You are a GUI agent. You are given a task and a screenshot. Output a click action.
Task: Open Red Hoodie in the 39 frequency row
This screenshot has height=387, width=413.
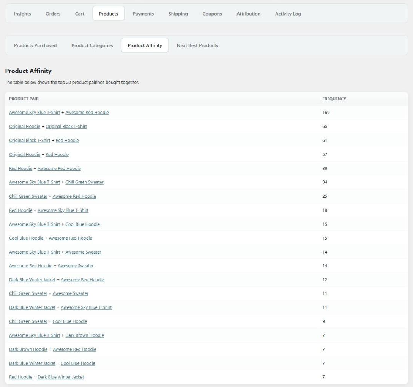pos(20,168)
